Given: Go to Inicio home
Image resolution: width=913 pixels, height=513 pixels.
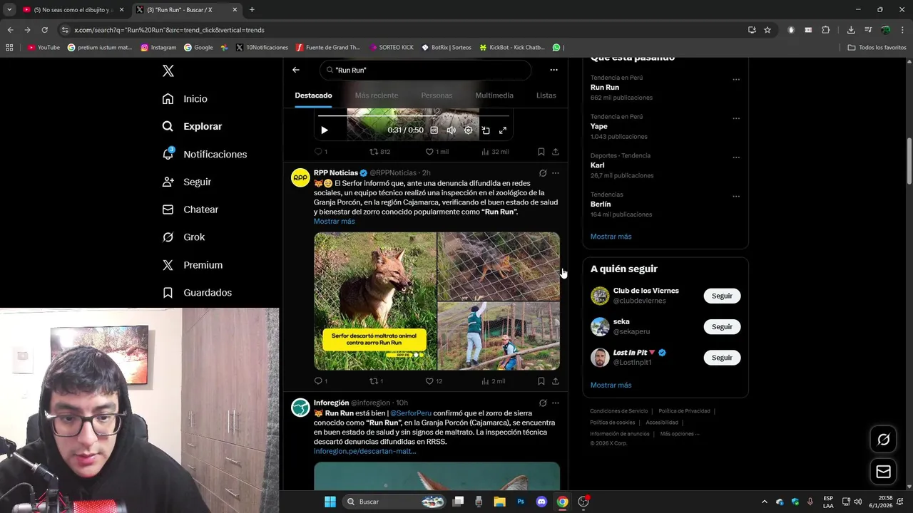Looking at the screenshot, I should (x=185, y=99).
